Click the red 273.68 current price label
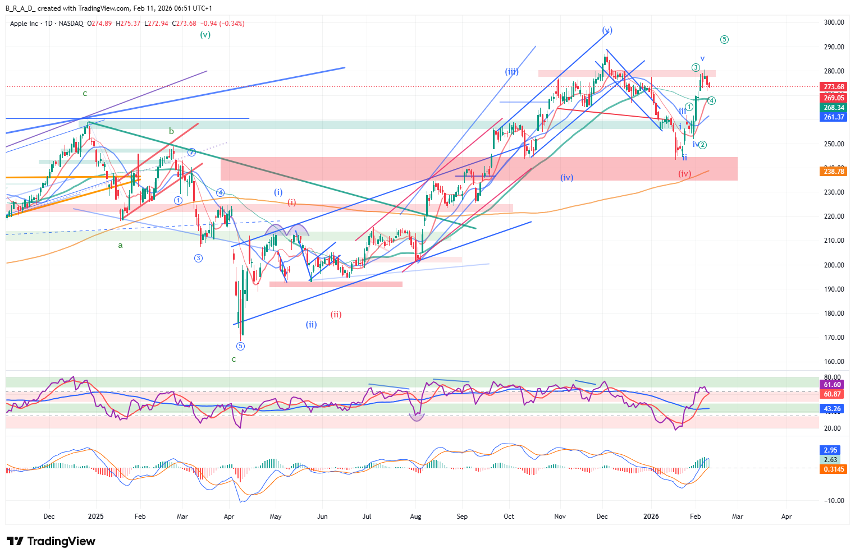The width and height of the screenshot is (855, 558). (x=834, y=87)
